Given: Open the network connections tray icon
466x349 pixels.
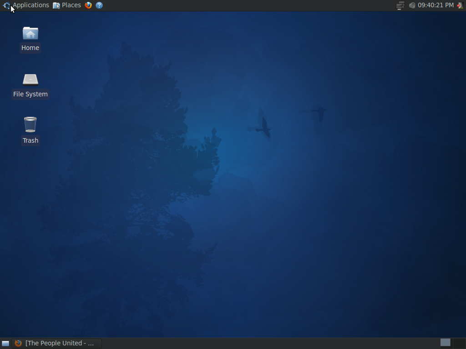Looking at the screenshot, I should tap(400, 5).
